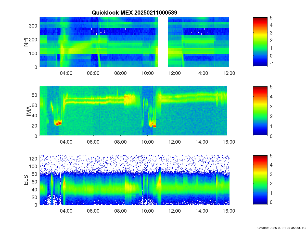Click the 60 tick on the ELS y-axis

[x=35, y=182]
